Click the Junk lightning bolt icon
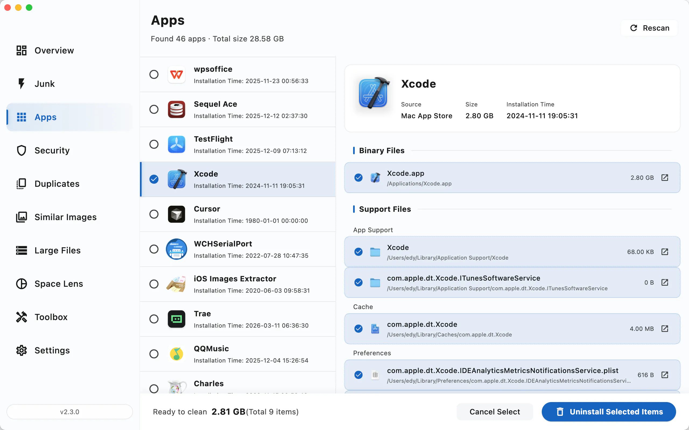Viewport: 689px width, 430px height. point(21,84)
